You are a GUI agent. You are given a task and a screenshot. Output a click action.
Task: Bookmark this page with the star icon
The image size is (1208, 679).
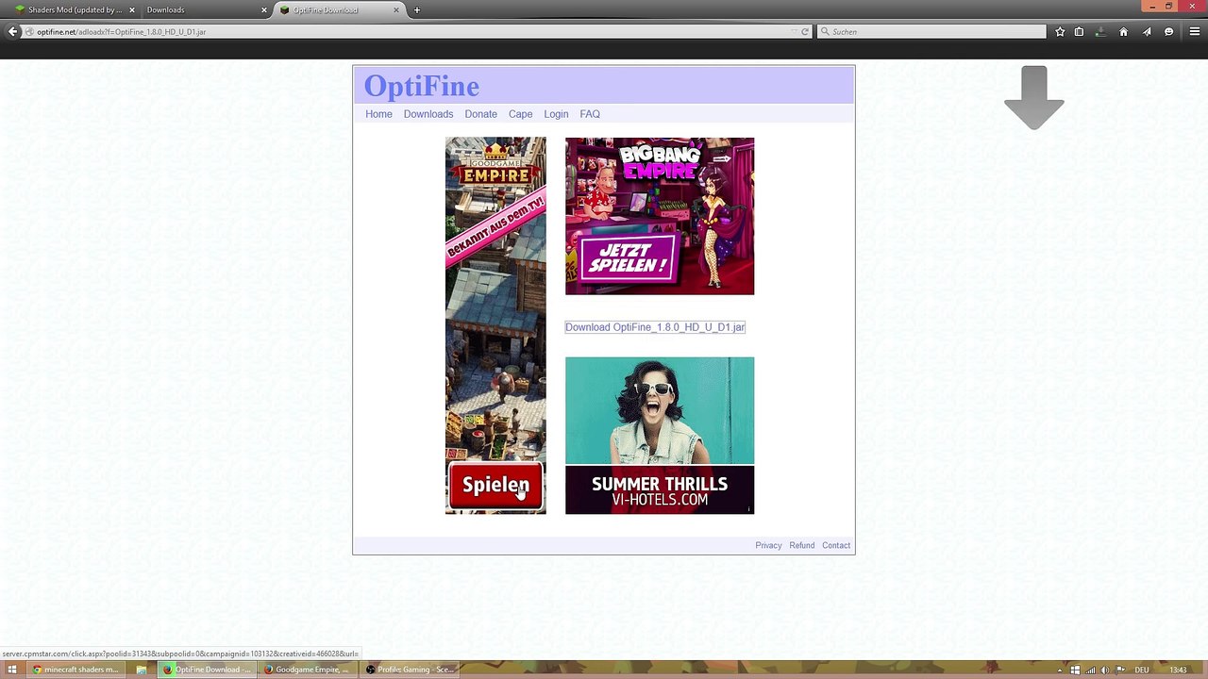tap(1060, 31)
